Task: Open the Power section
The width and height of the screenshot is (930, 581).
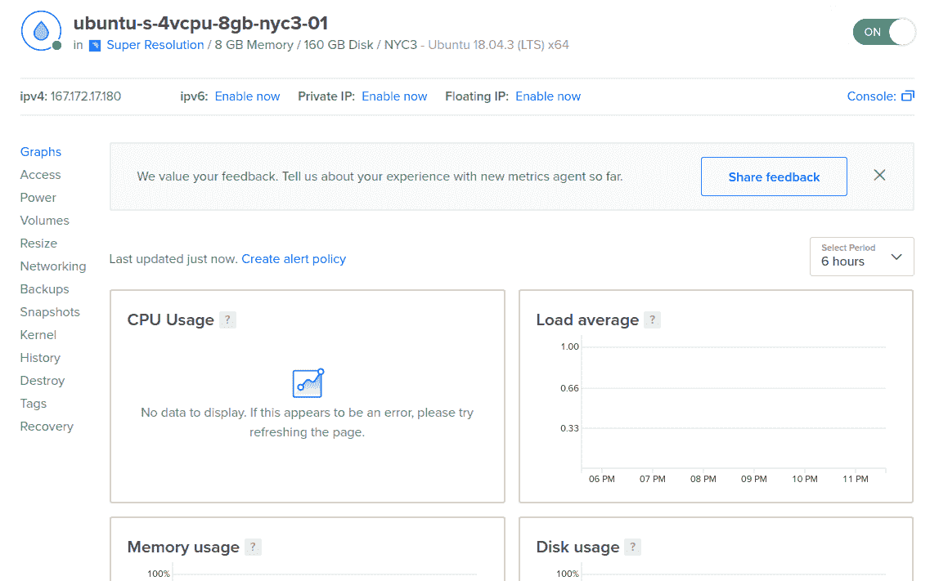Action: pyautogui.click(x=38, y=198)
